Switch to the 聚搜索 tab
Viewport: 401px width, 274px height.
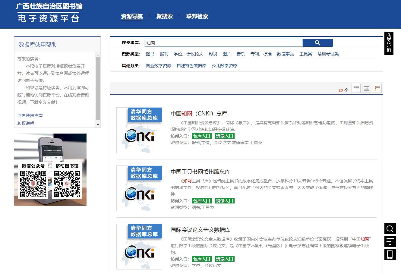(164, 16)
